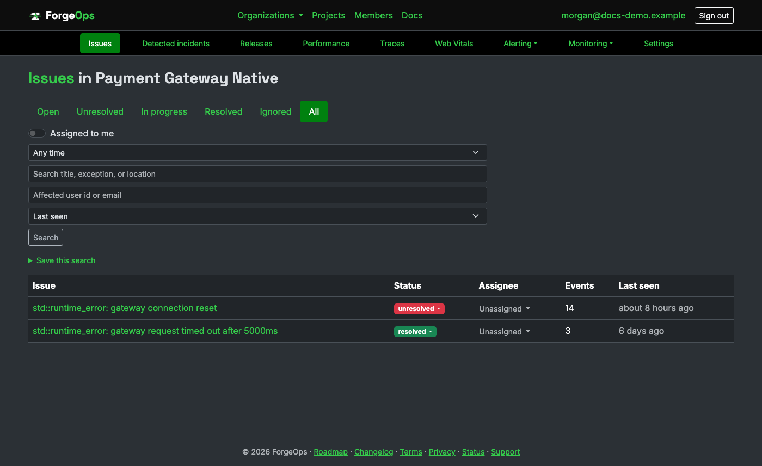Go to Traces
Image resolution: width=762 pixels, height=466 pixels.
pos(392,44)
